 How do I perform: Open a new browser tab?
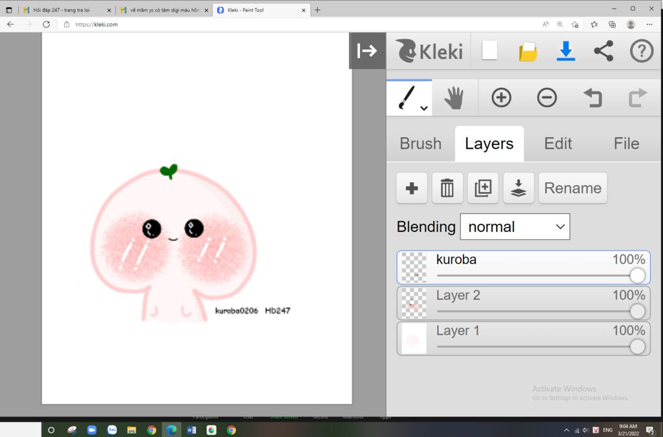pos(317,10)
